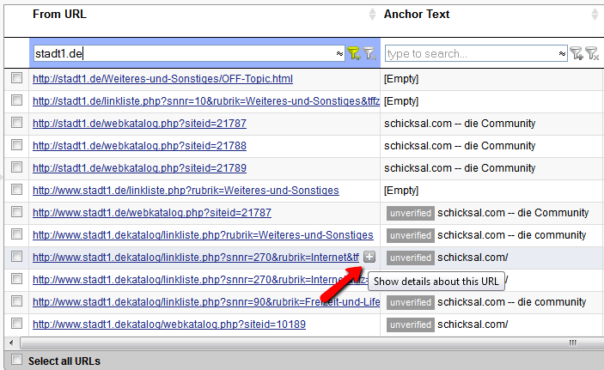Sort by the Anchor Text column arrows
604x370 pixels.
[x=595, y=15]
